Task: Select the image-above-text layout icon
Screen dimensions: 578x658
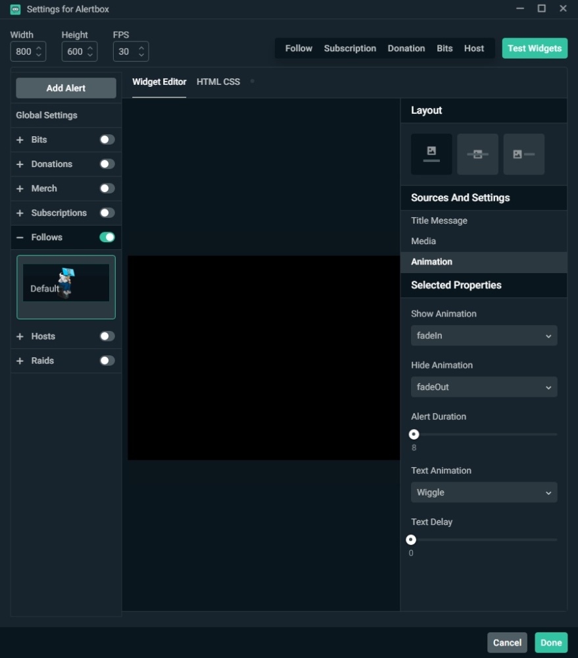Action: tap(431, 154)
